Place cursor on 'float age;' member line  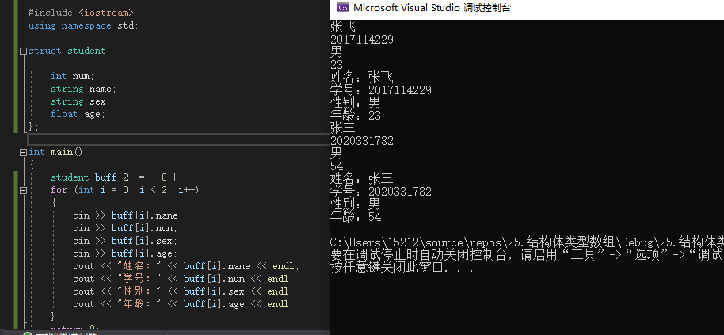[78, 114]
